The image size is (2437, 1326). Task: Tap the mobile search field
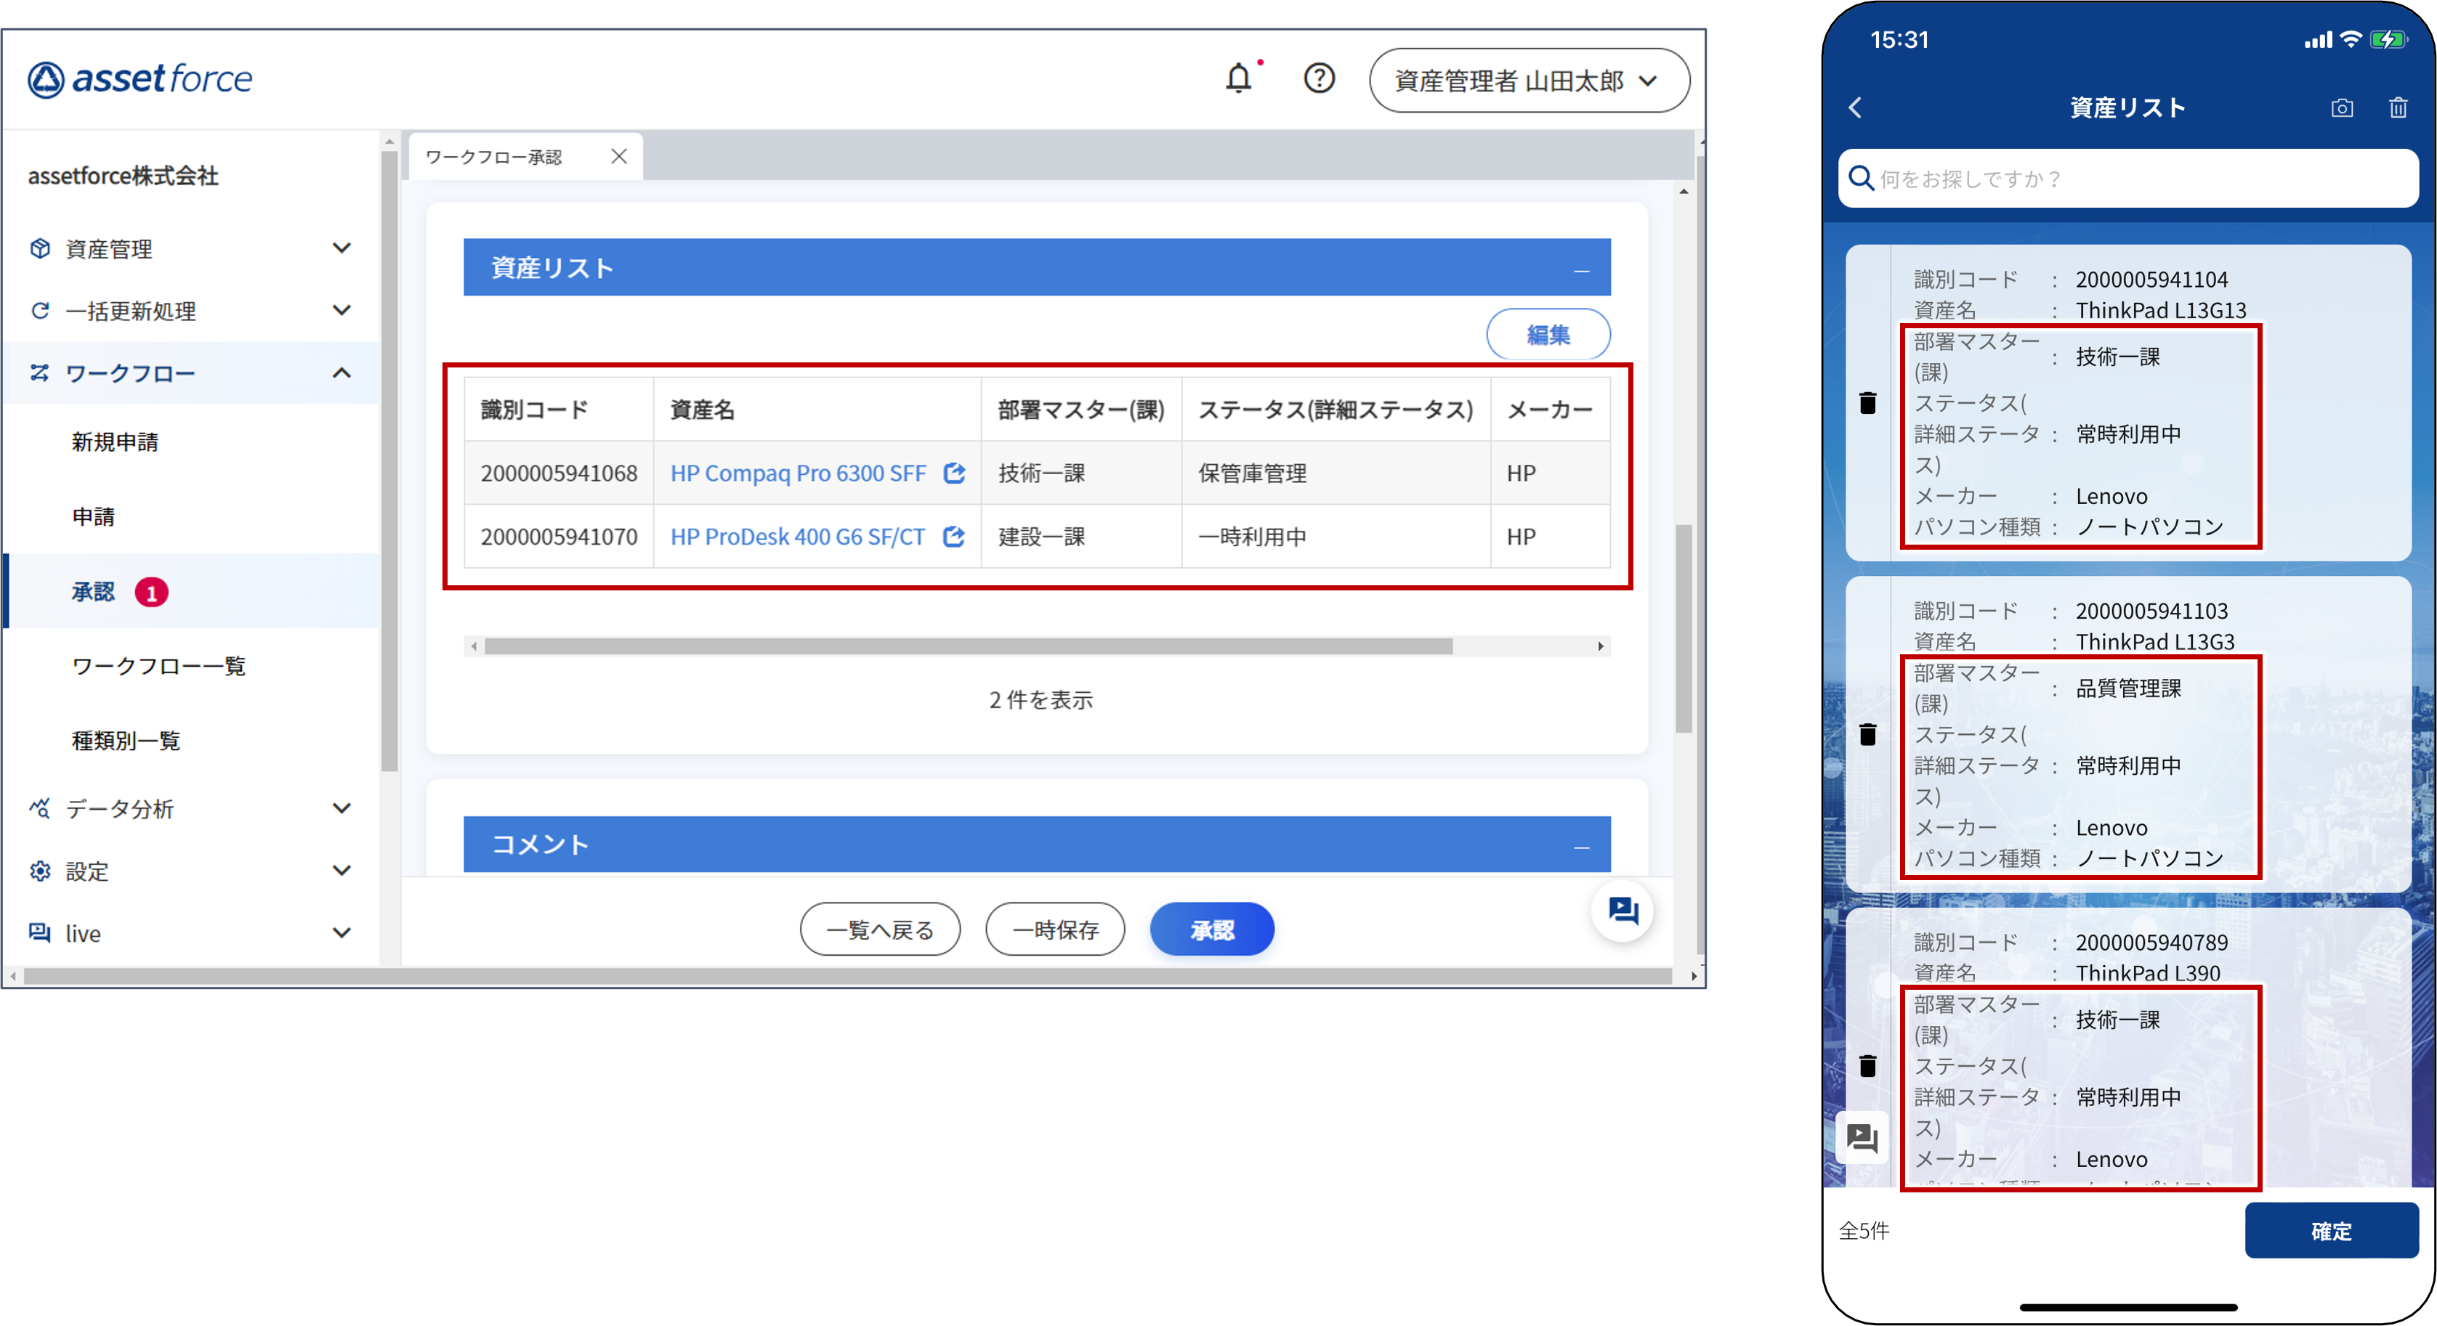(x=2127, y=178)
